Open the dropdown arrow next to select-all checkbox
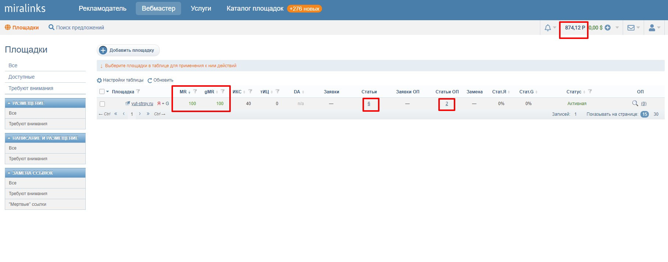Viewport: 668px width, 262px height. pos(107,91)
